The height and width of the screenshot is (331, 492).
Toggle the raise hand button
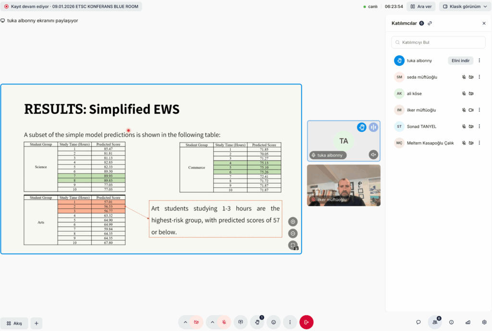point(257,322)
